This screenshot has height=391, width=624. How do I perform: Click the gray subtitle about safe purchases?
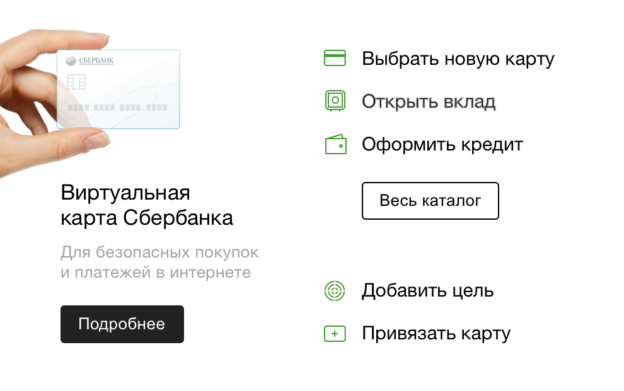coord(159,263)
